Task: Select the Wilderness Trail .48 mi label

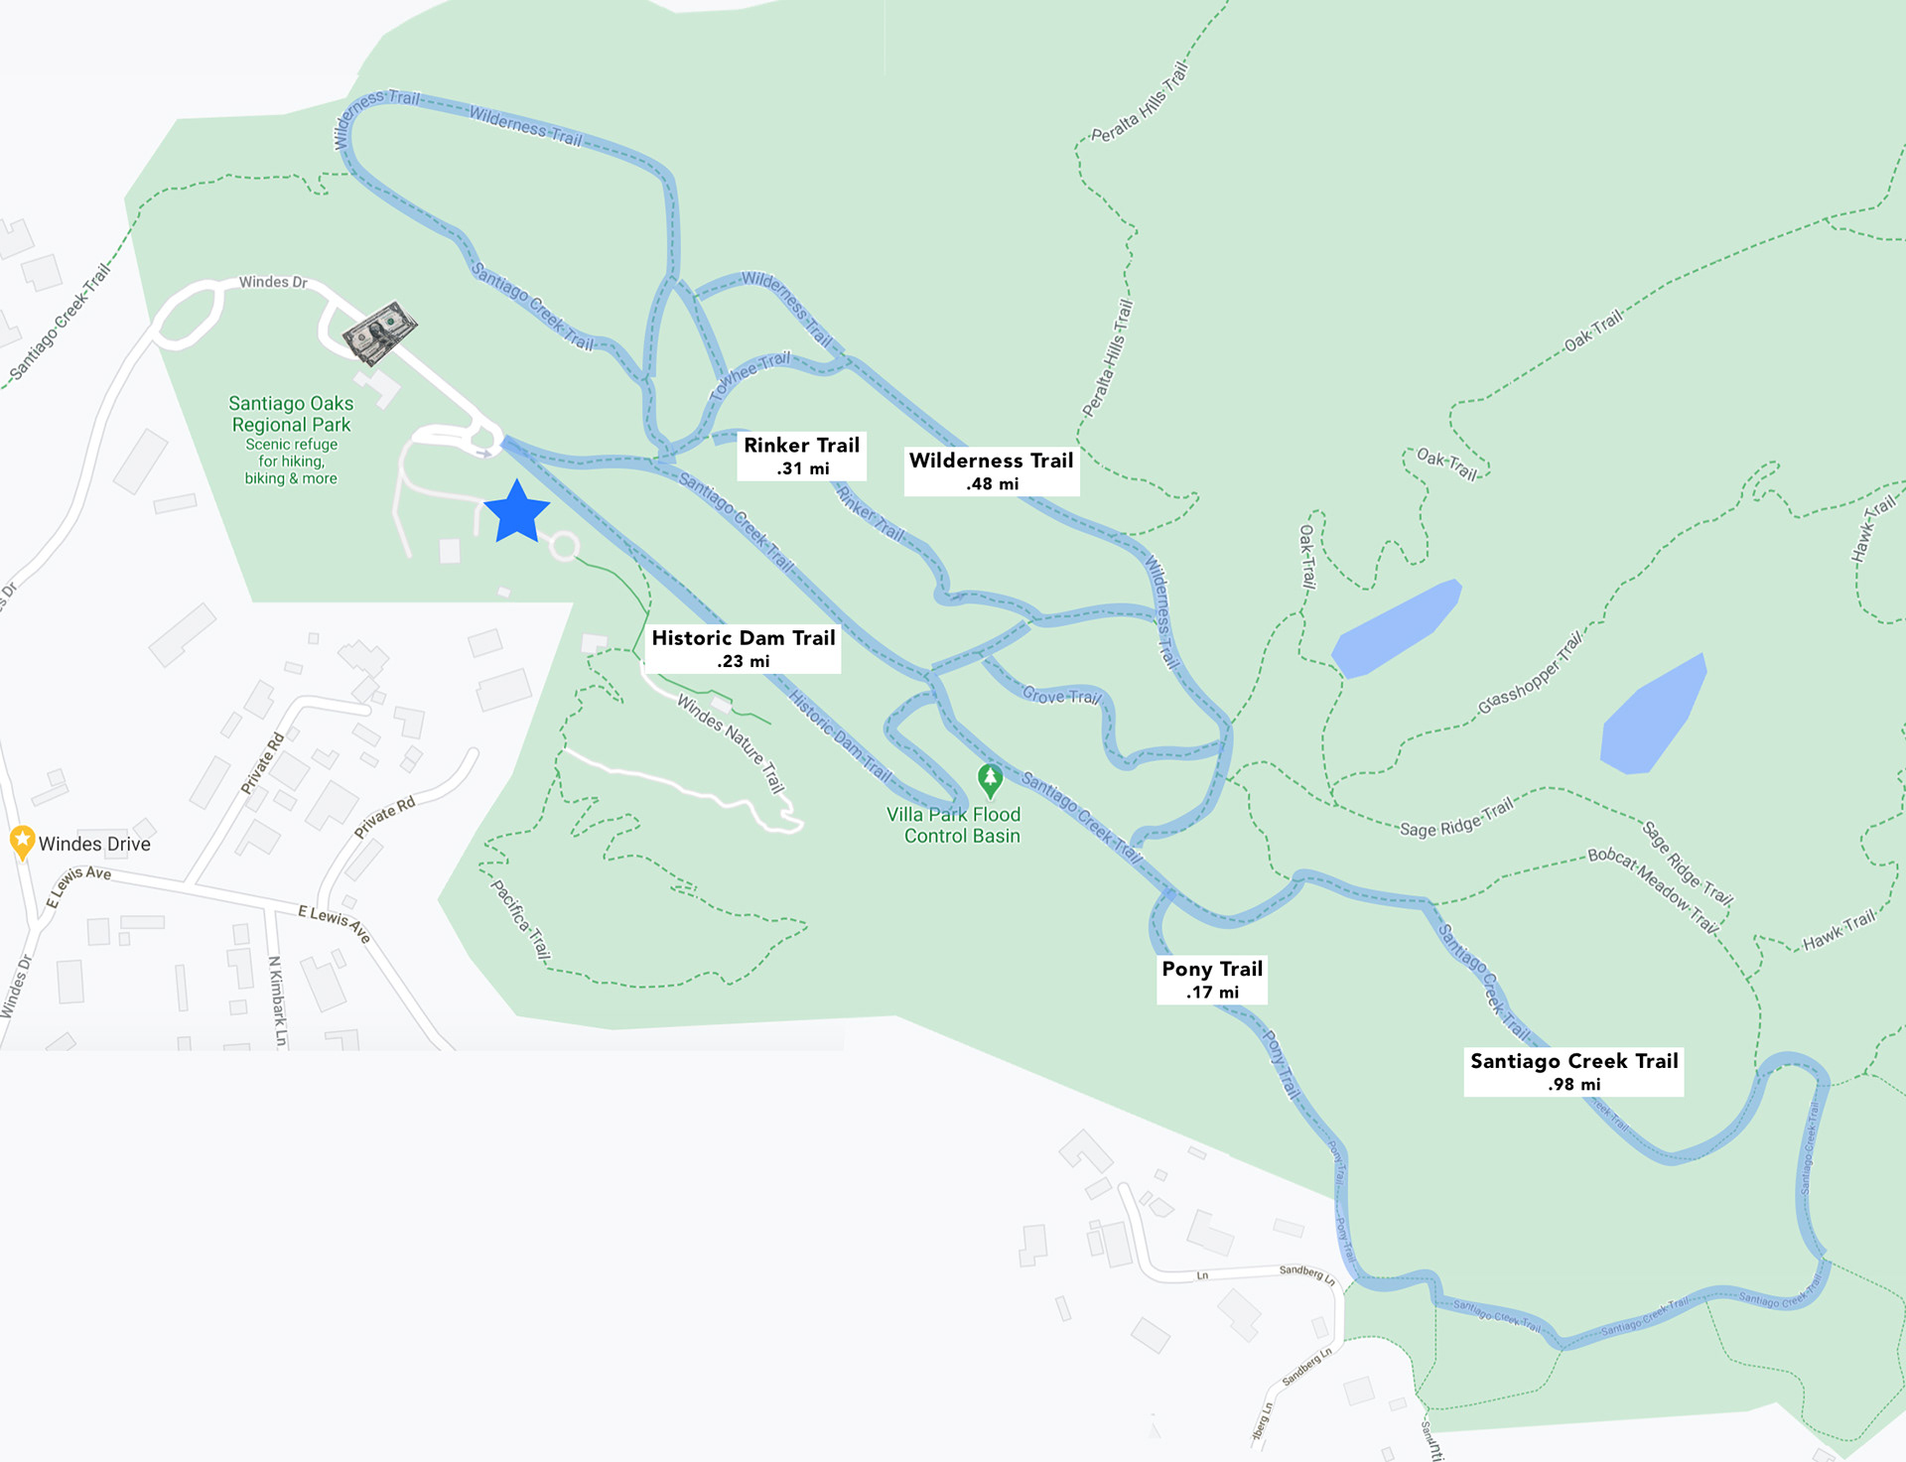Action: coord(992,471)
